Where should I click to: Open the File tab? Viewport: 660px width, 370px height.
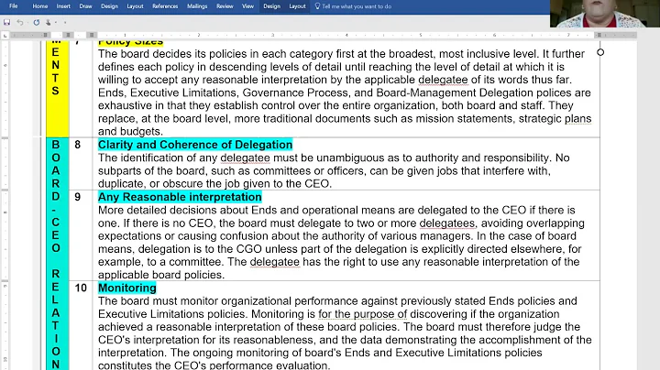(x=14, y=6)
